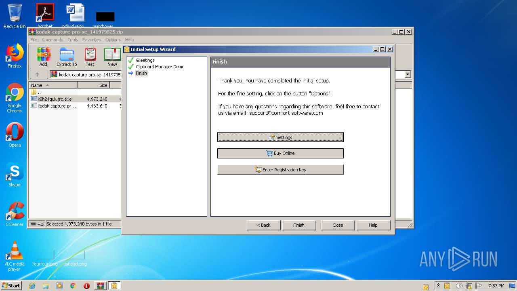Image resolution: width=517 pixels, height=291 pixels.
Task: Select Finish step in wizard list
Action: click(141, 73)
